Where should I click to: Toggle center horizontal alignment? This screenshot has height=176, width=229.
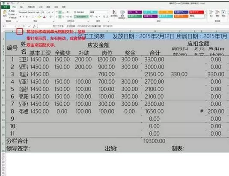(60, 17)
